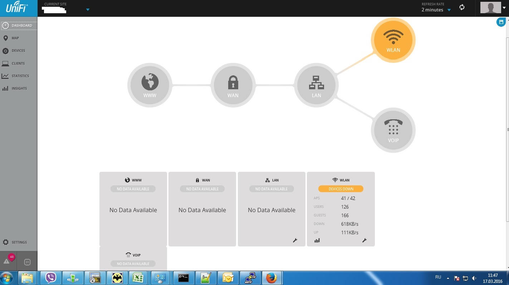Show WLAN card statistics bars icon
This screenshot has height=285, width=509.
(x=317, y=240)
